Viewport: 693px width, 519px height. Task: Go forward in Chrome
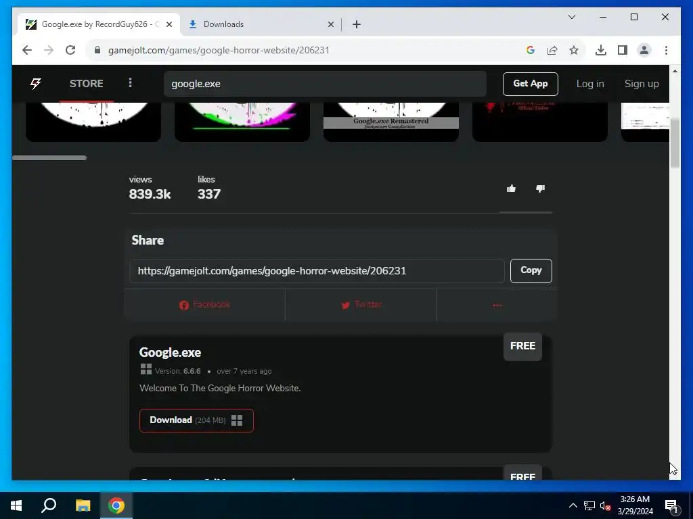coord(49,50)
